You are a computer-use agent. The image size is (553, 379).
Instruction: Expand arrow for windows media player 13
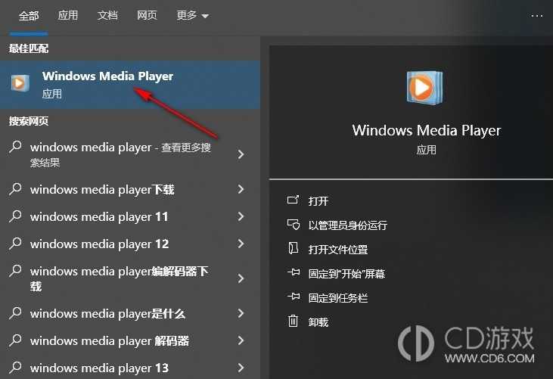tap(241, 368)
